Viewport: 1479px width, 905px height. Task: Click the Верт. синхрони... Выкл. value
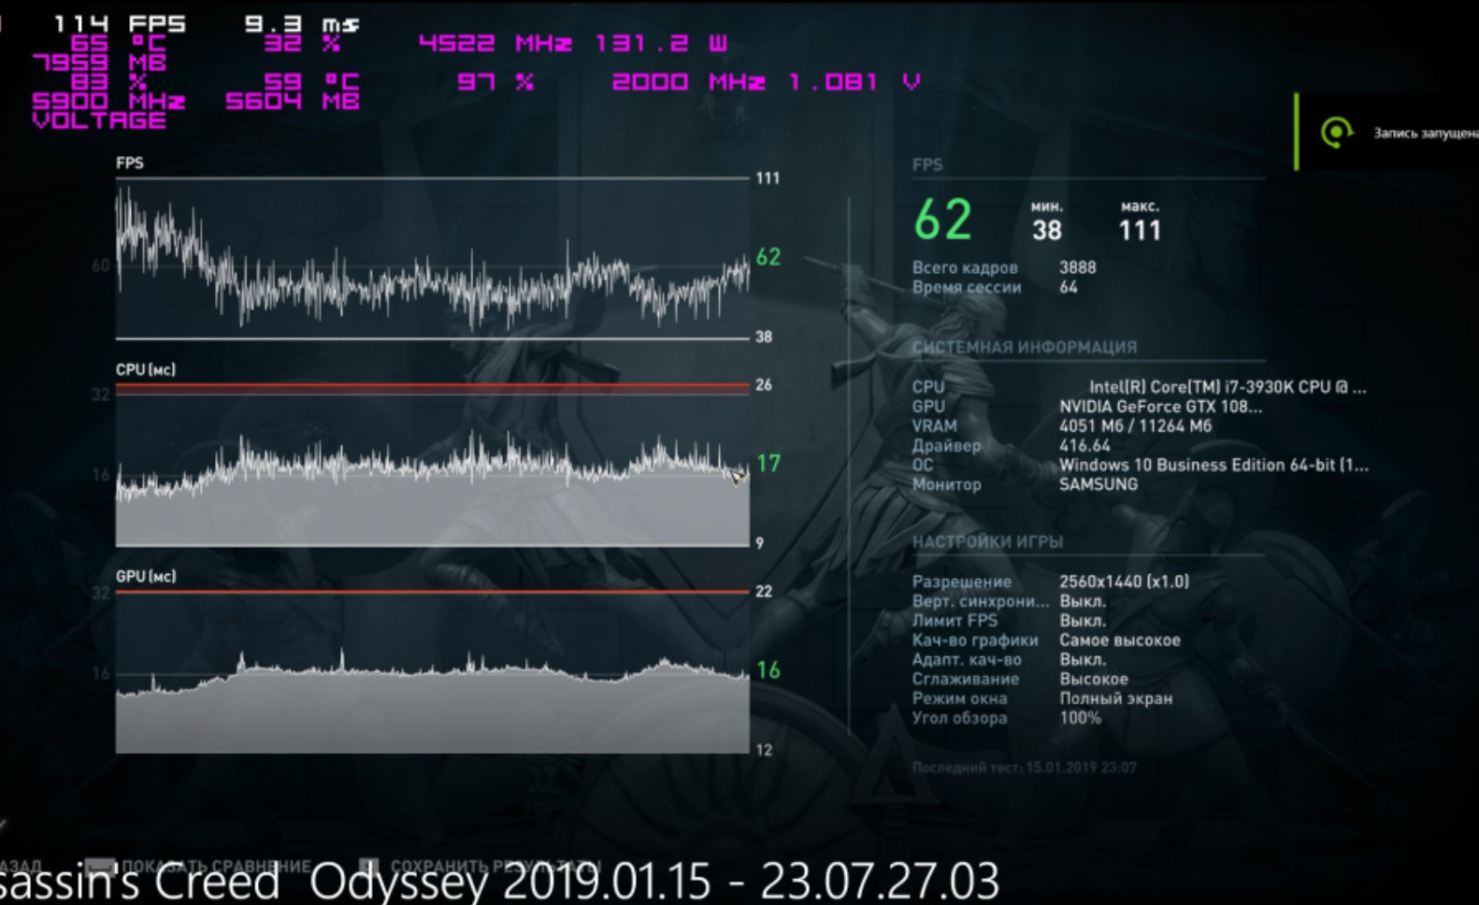point(1082,601)
